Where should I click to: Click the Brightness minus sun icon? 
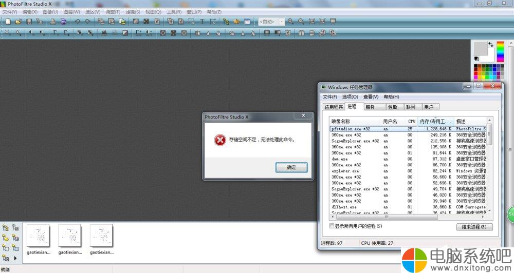[8, 33]
